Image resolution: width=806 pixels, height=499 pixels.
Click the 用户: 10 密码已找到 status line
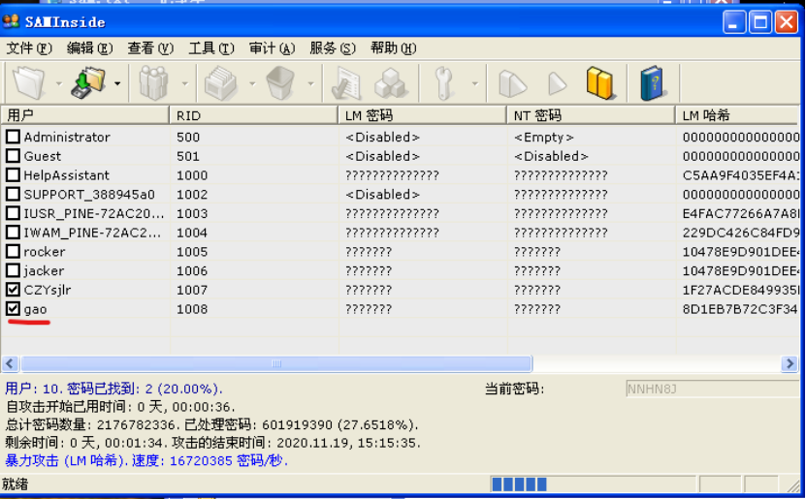[x=113, y=389]
